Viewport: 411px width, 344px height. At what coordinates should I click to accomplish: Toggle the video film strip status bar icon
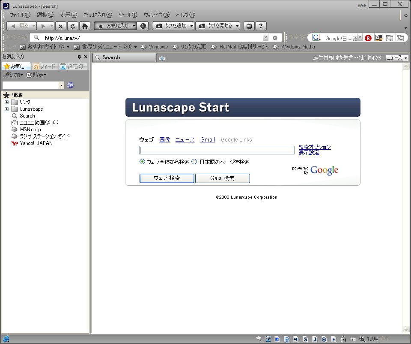click(286, 339)
